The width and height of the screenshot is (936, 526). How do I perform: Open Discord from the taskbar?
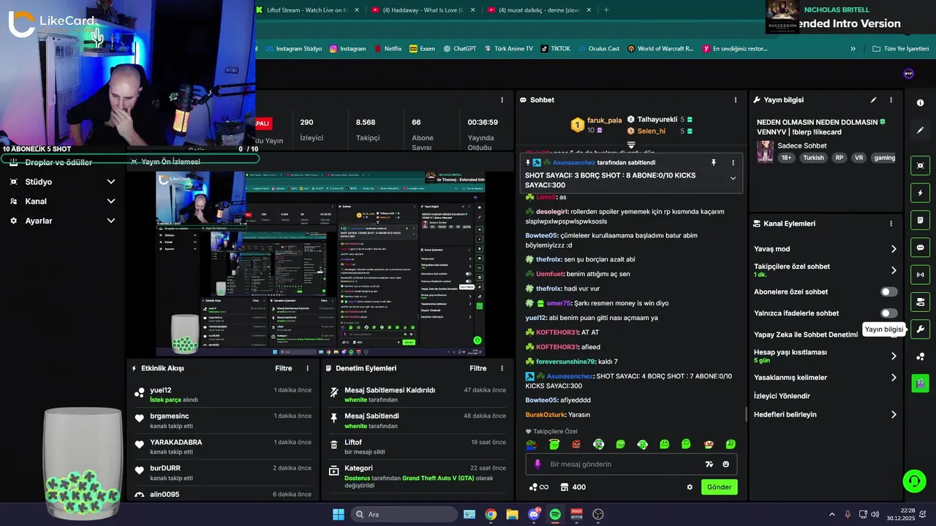pos(534,514)
